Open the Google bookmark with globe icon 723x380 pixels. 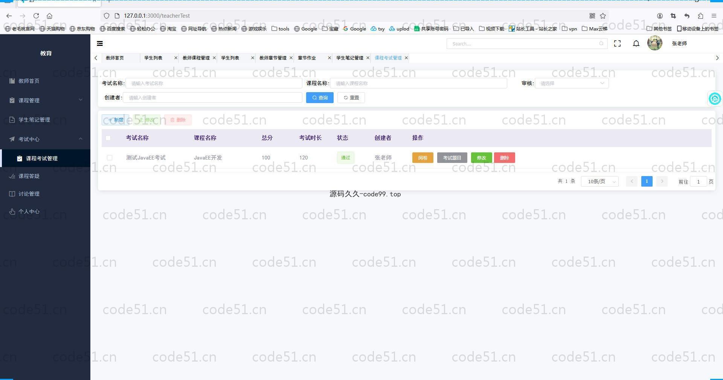tap(305, 29)
